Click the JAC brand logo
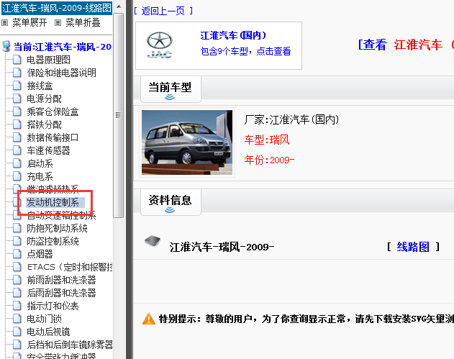 point(160,45)
